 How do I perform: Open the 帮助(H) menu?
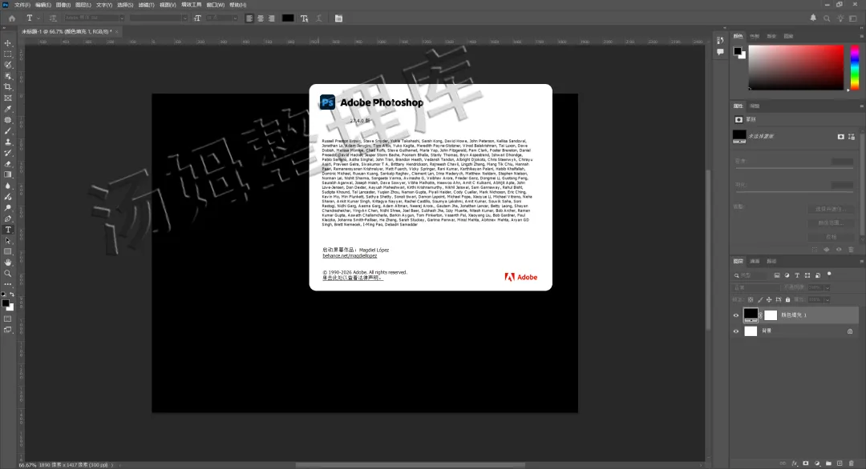pos(237,5)
